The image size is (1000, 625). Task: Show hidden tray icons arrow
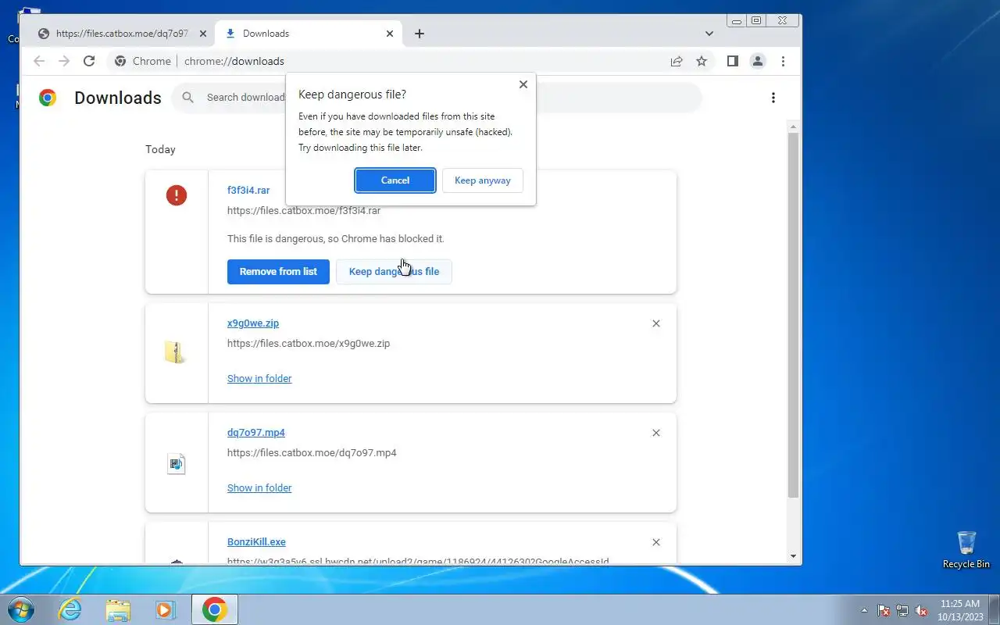pyautogui.click(x=864, y=610)
